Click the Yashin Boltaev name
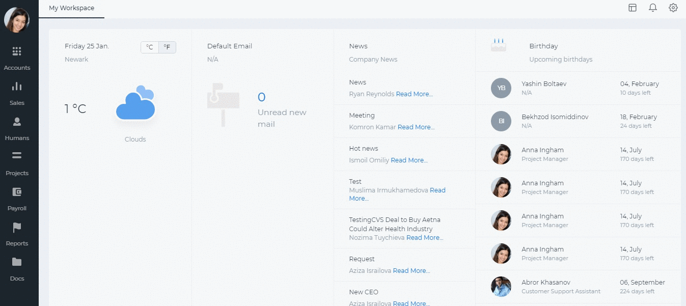Screen dimensions: 686x306 point(544,84)
